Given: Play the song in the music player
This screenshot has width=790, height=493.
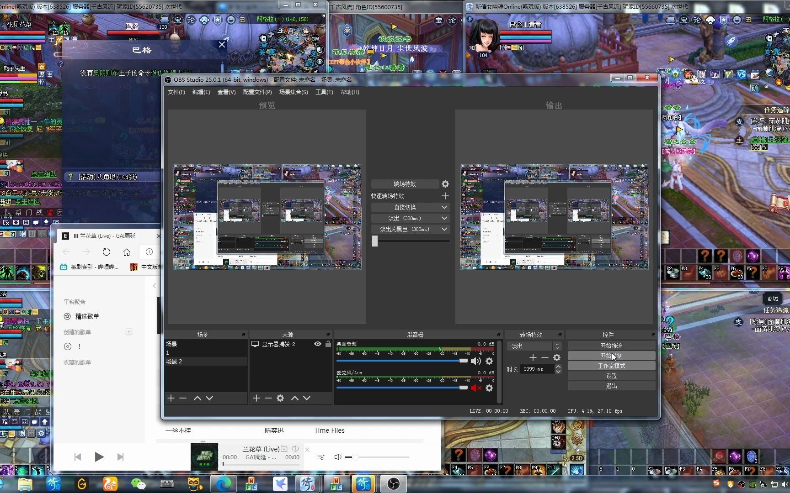Looking at the screenshot, I should (x=99, y=456).
